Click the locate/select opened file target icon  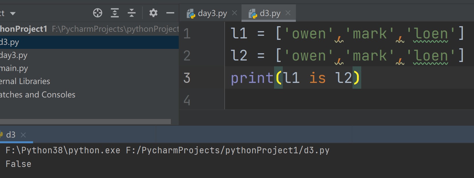pyautogui.click(x=98, y=13)
